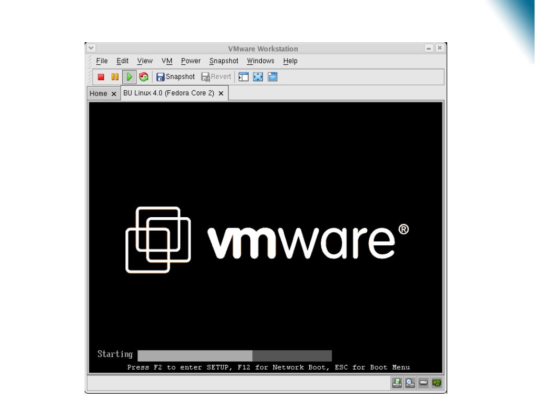Viewport: 535px width, 401px height.
Task: Open the VM menu
Action: [167, 61]
